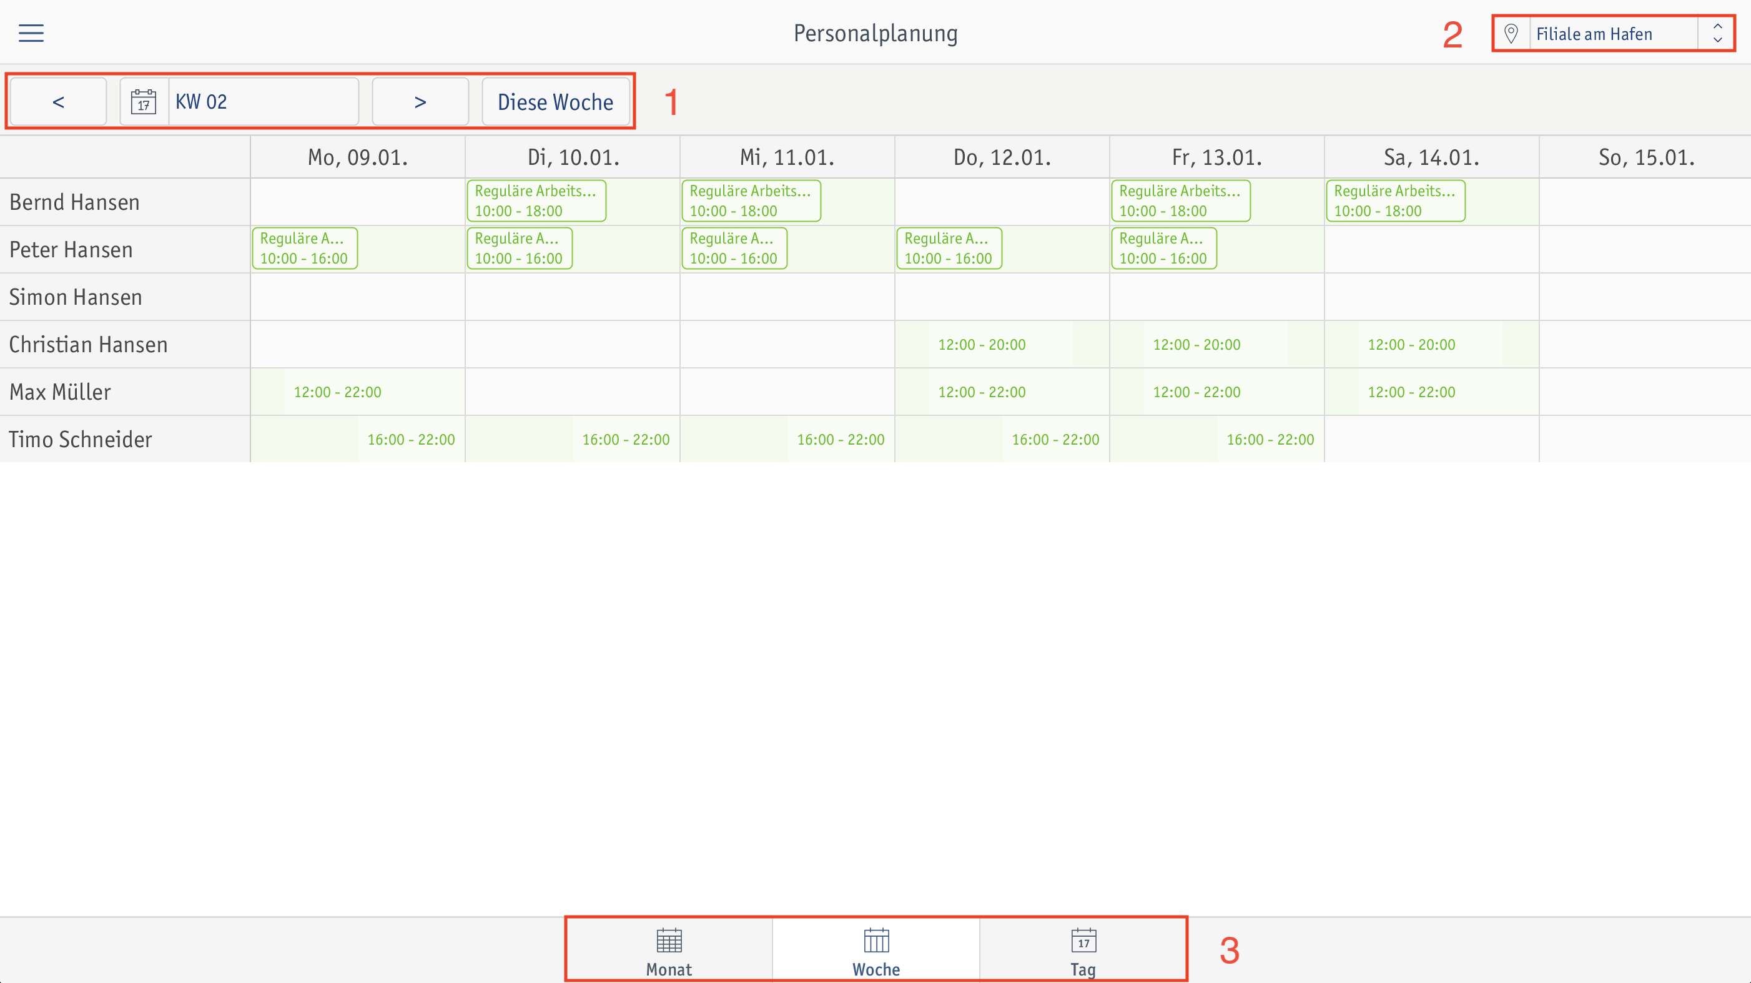This screenshot has height=983, width=1751.
Task: Switch to the Woche view tab
Action: point(876,952)
